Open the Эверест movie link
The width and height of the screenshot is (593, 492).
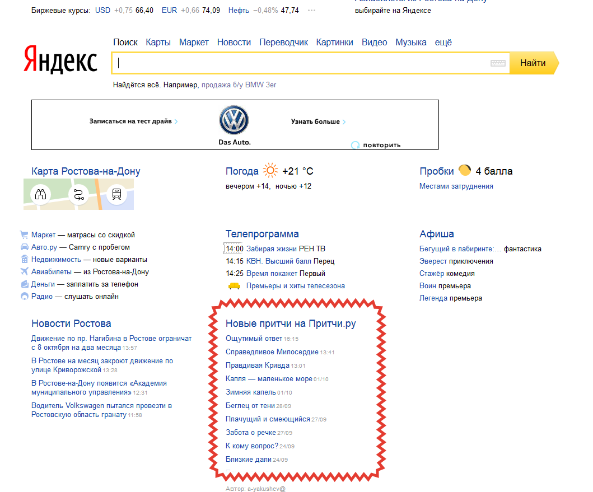point(433,261)
